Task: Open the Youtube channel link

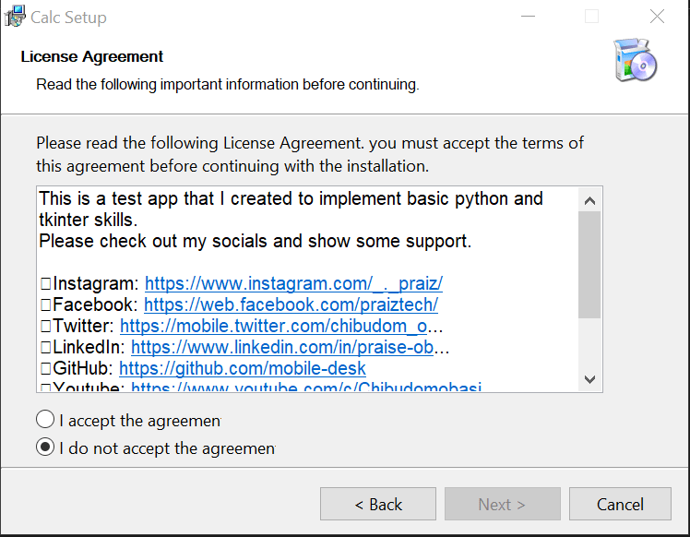Action: click(302, 388)
